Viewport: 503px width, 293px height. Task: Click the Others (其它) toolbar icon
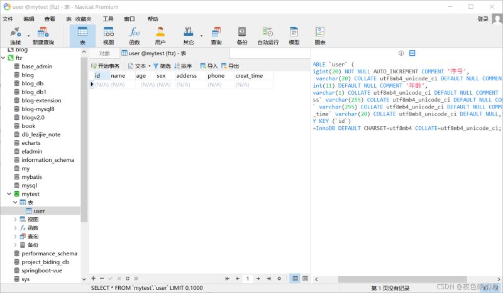(188, 36)
